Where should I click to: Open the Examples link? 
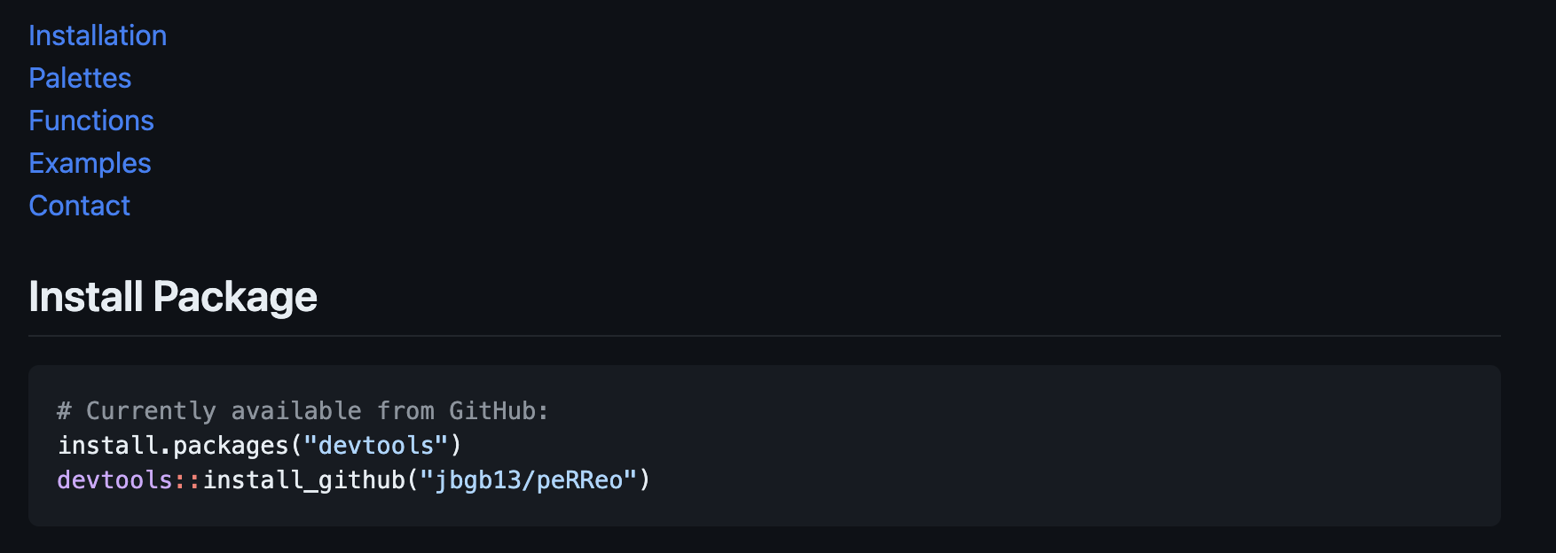point(90,163)
